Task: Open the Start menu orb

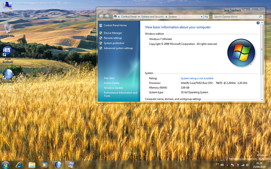Action: [5, 165]
